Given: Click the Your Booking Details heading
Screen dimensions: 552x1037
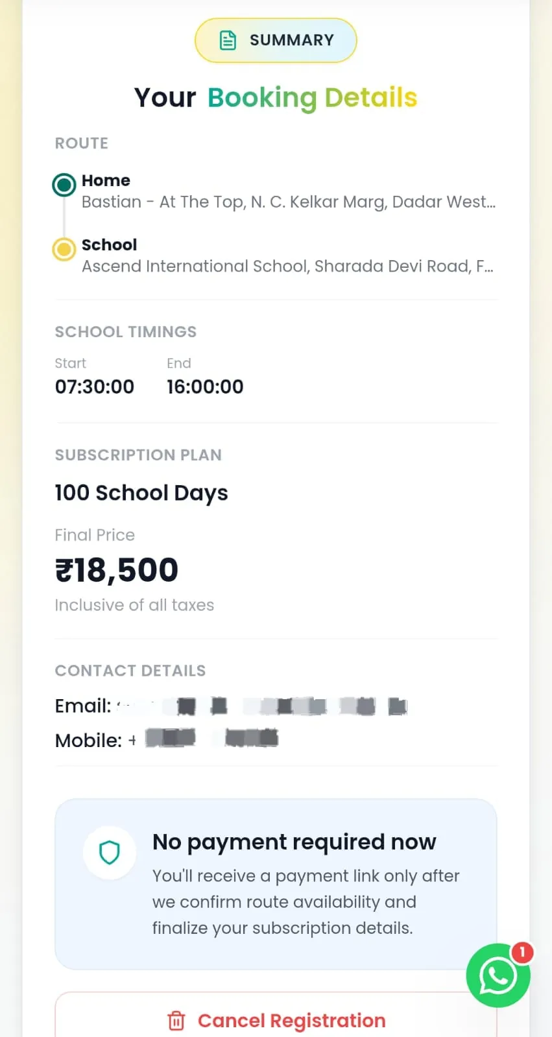Looking at the screenshot, I should click(276, 98).
